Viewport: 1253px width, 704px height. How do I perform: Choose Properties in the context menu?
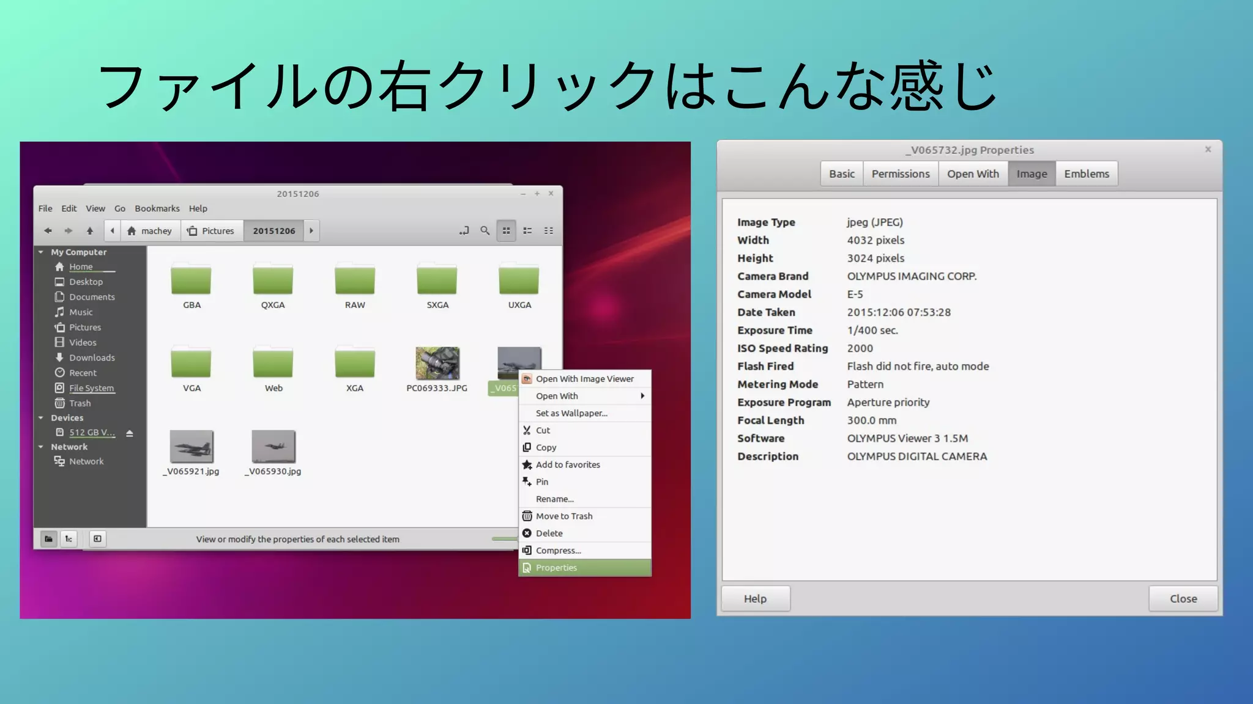coord(556,568)
